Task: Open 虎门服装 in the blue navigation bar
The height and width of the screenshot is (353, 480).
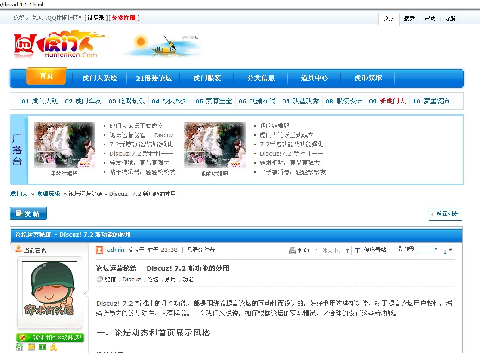Action: click(x=207, y=78)
